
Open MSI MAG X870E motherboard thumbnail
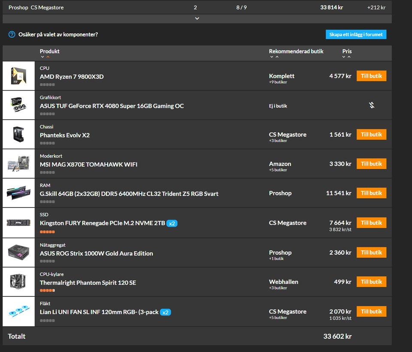18,164
